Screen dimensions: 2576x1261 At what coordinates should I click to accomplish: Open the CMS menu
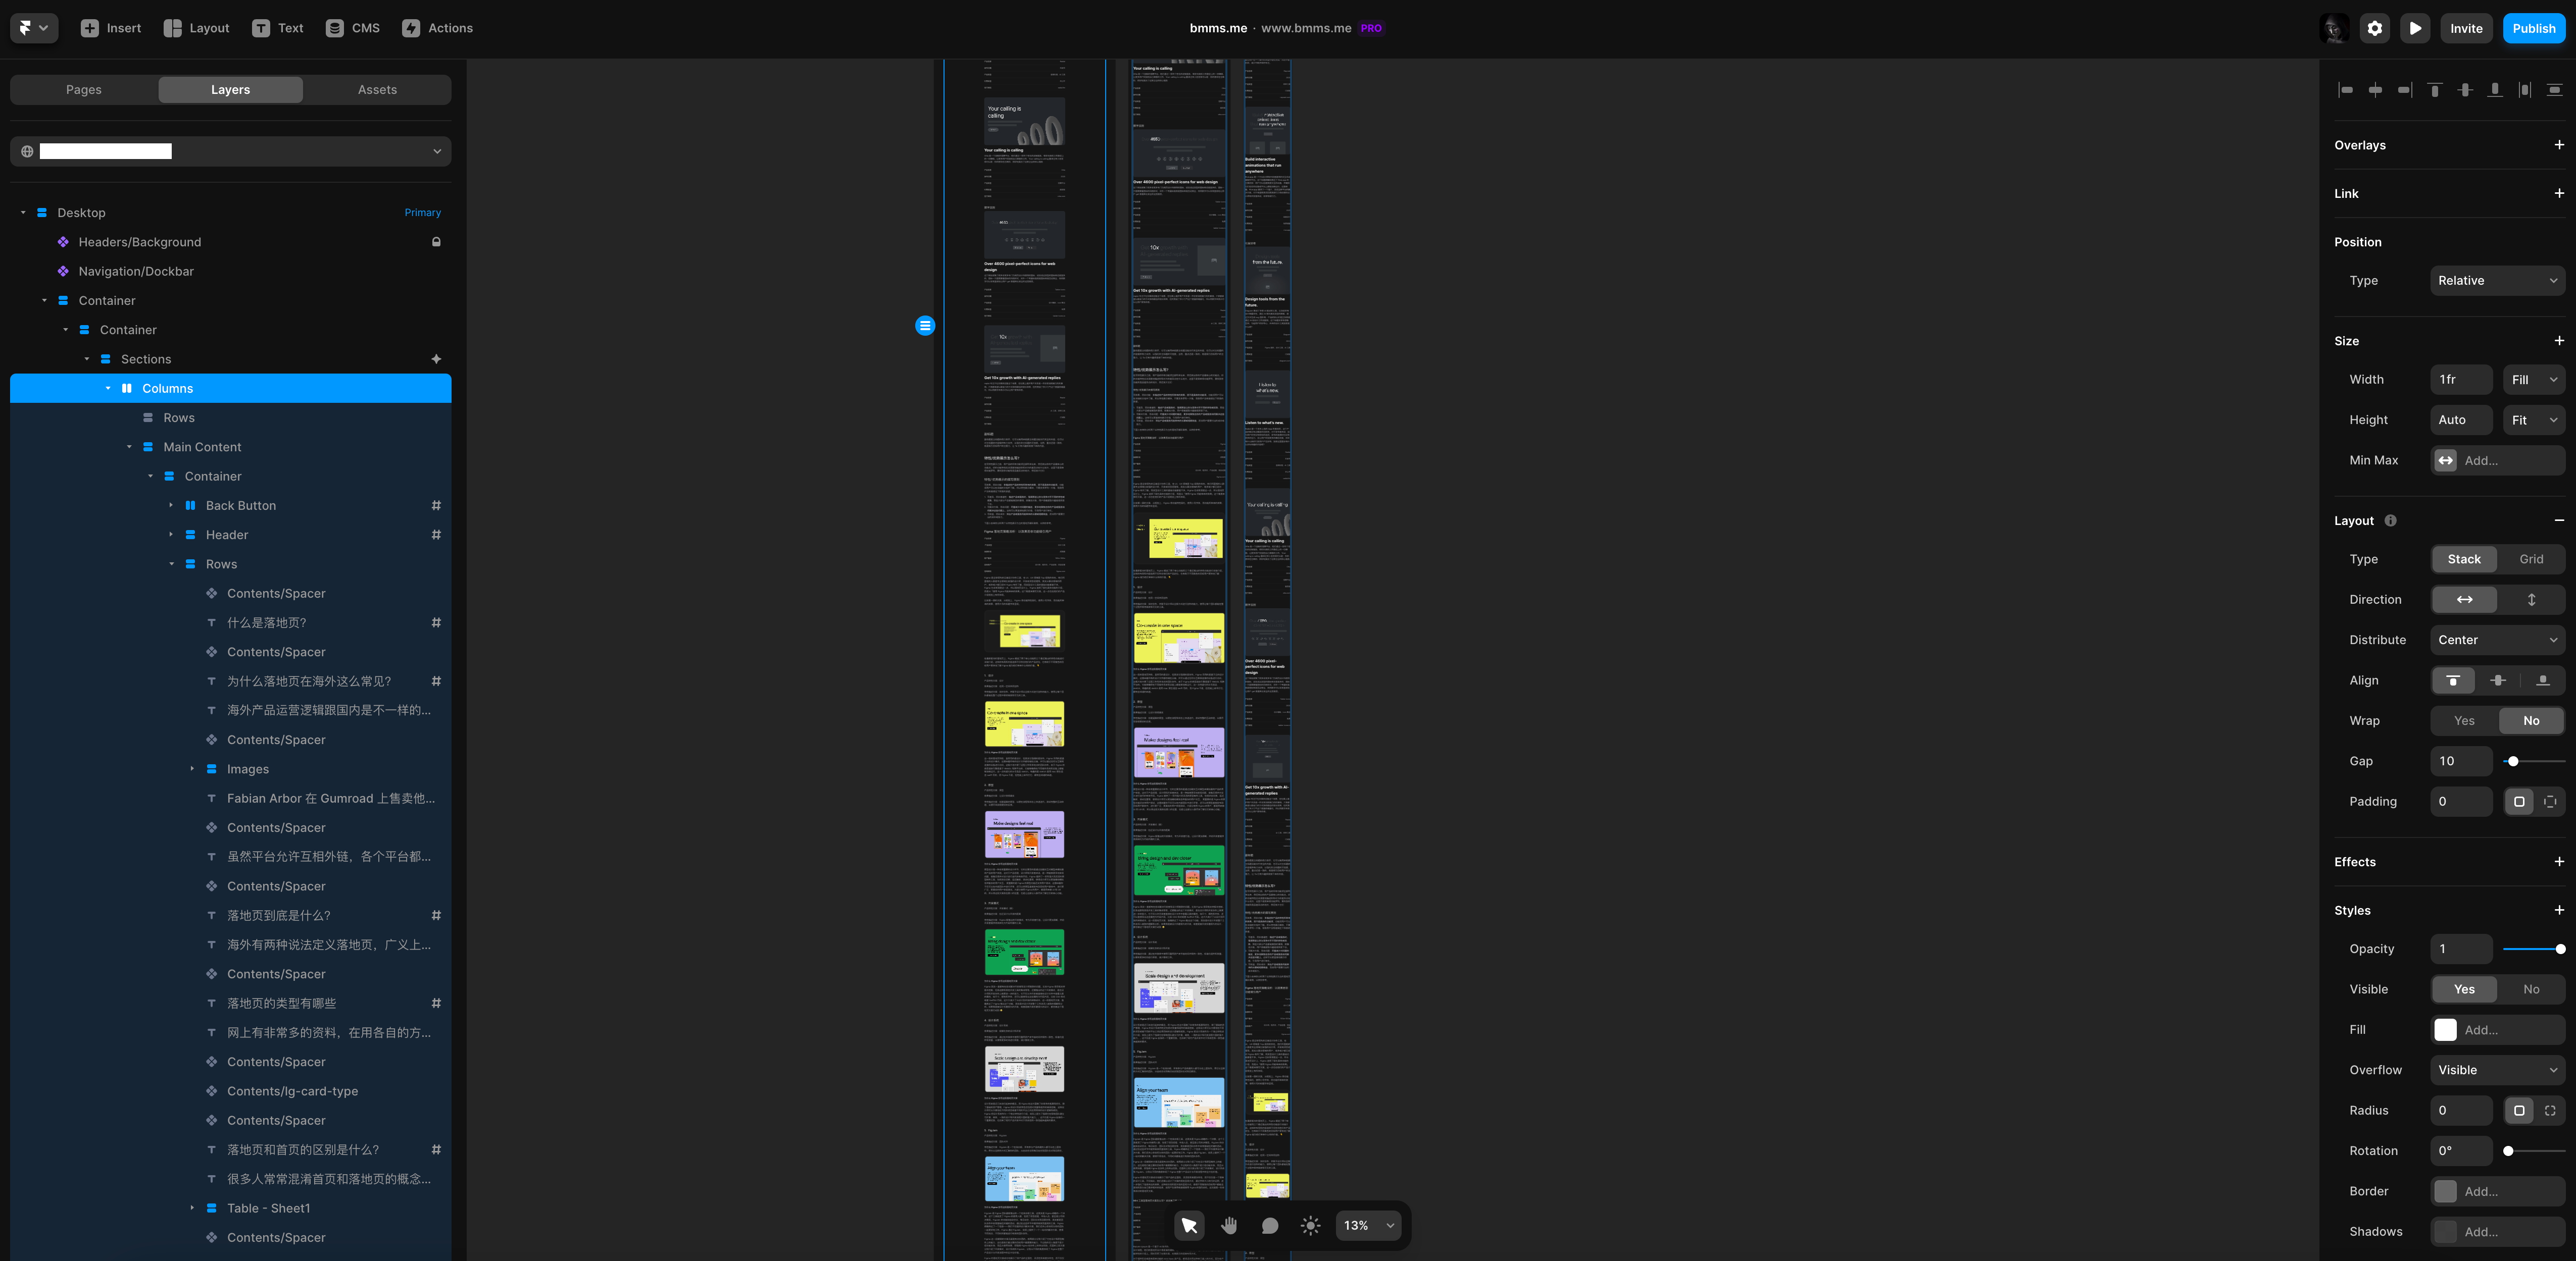[x=353, y=28]
